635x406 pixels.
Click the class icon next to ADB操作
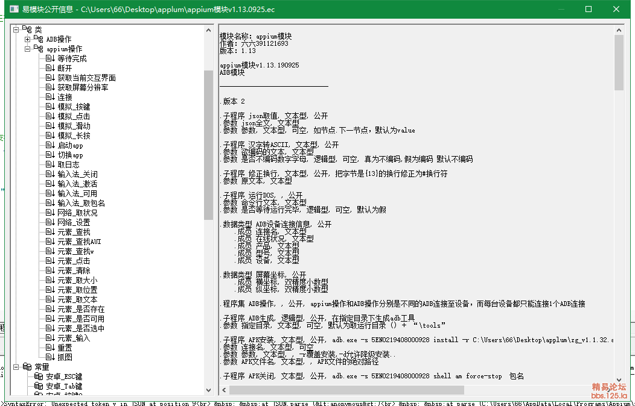click(x=38, y=39)
